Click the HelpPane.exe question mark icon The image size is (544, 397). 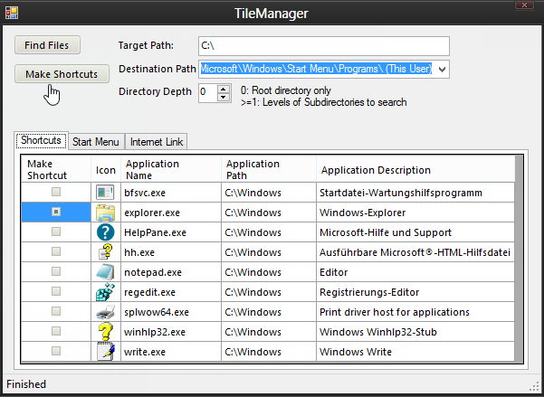point(106,232)
